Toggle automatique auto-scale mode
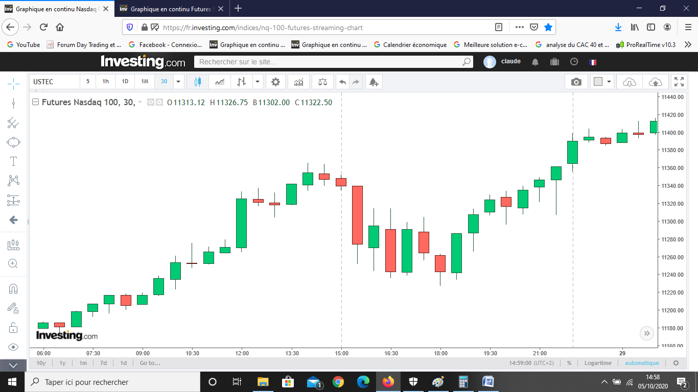 click(x=642, y=363)
